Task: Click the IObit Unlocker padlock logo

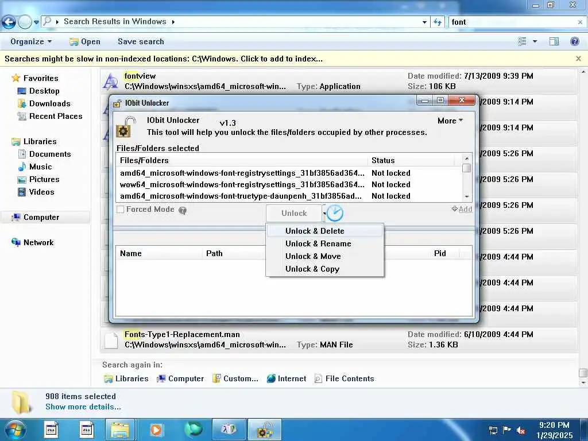Action: 125,127
